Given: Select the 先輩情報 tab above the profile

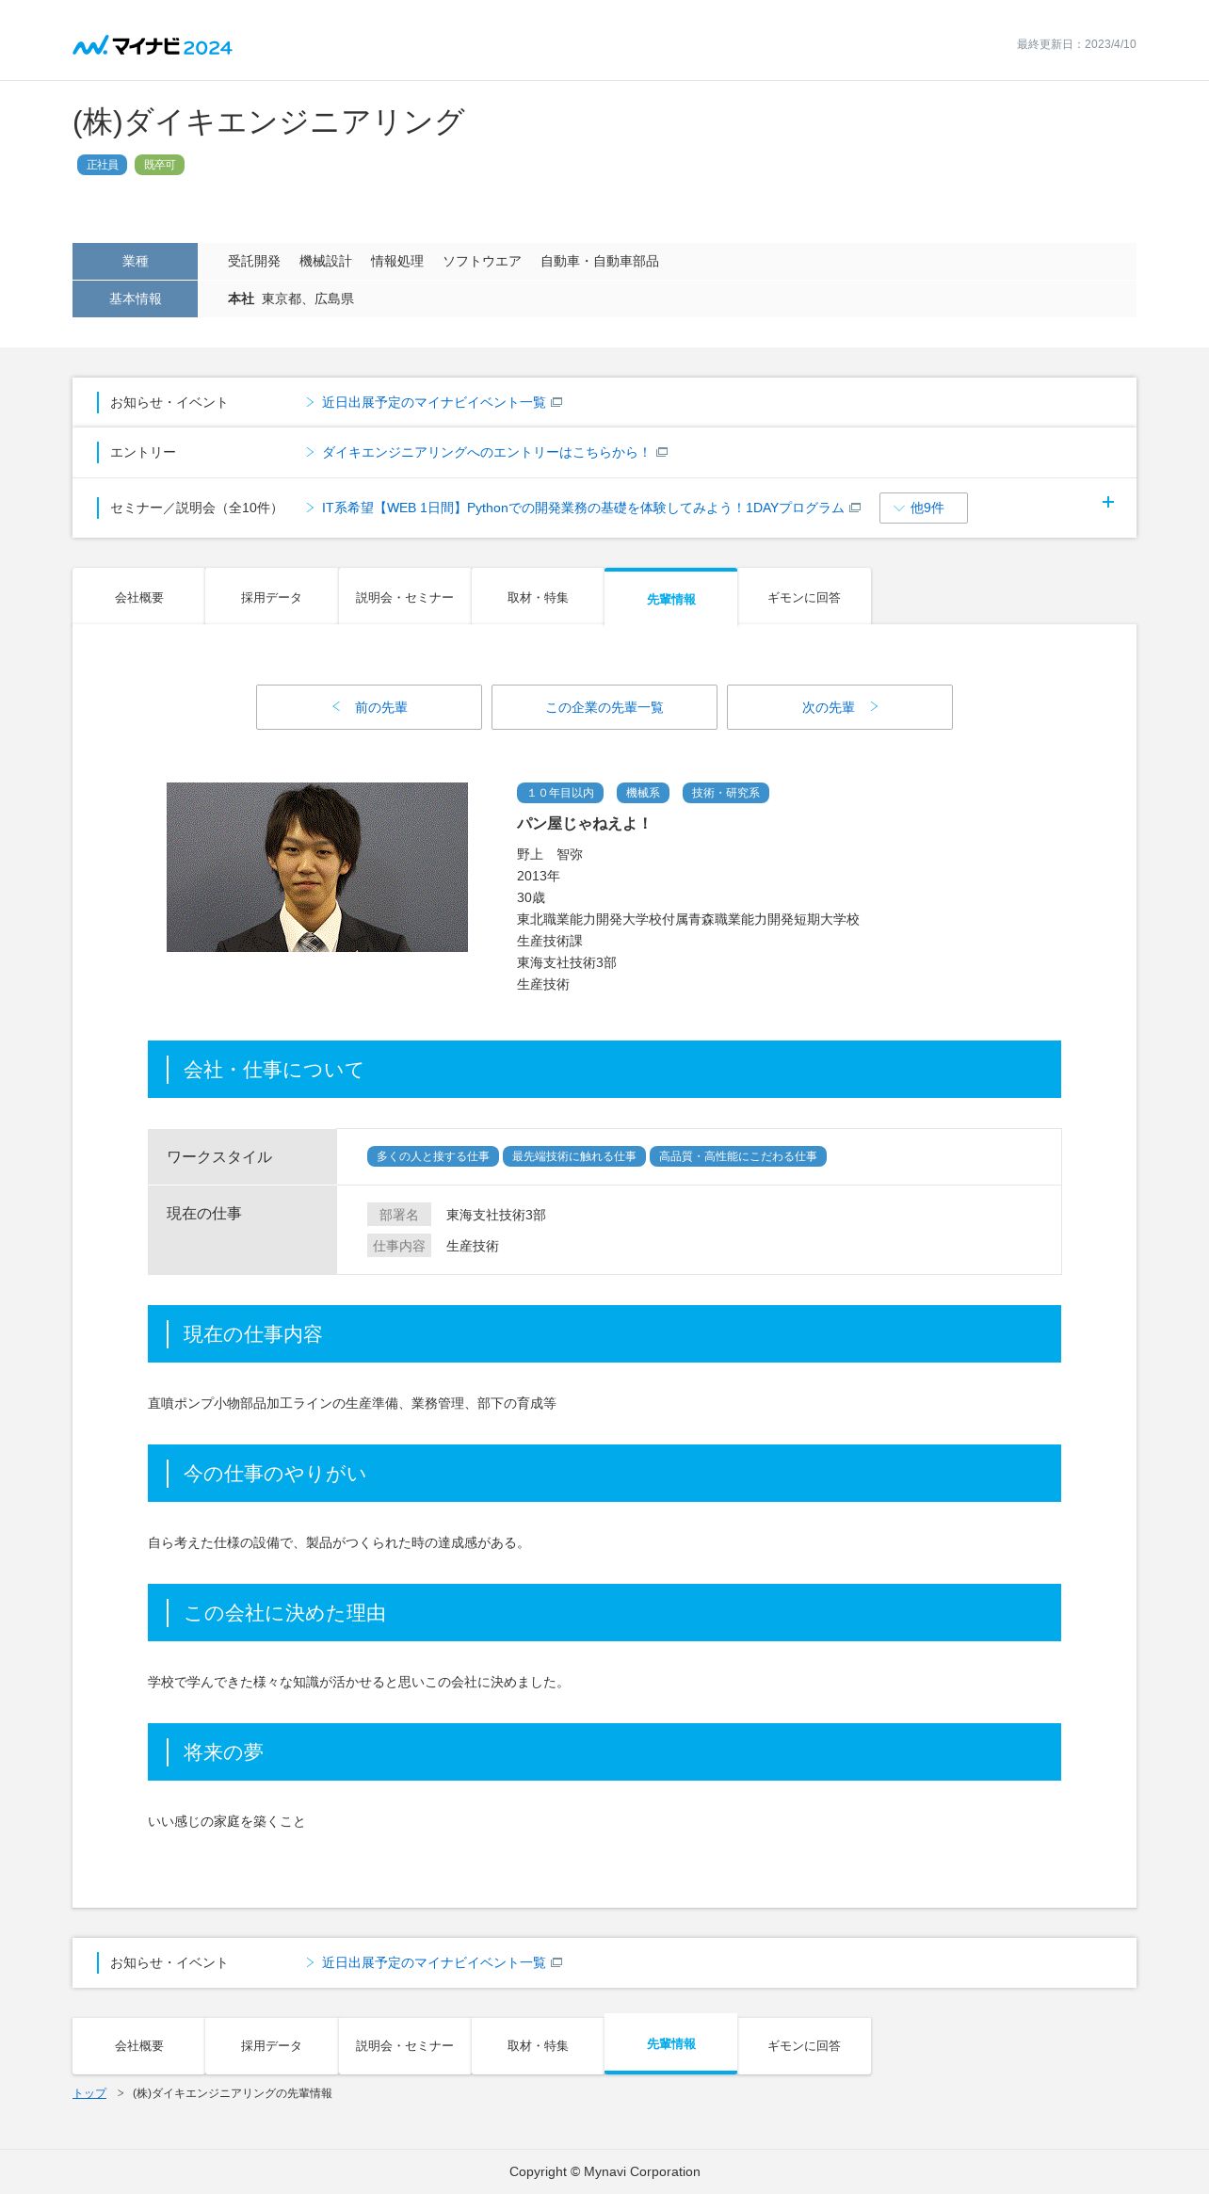Looking at the screenshot, I should pos(671,598).
